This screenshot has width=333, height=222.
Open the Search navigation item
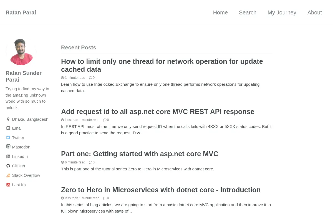tap(248, 12)
